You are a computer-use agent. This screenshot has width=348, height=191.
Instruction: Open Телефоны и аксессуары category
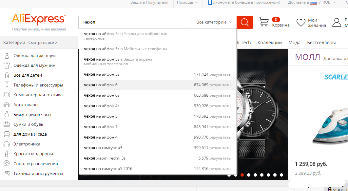point(38,85)
